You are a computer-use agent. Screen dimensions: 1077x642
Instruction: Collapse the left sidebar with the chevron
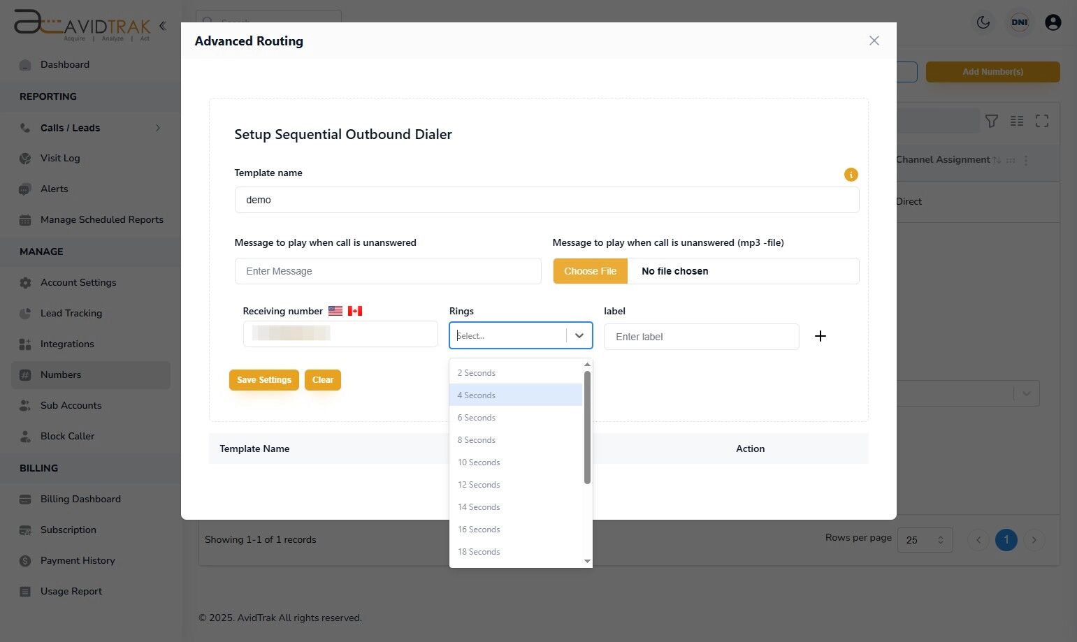[x=162, y=25]
